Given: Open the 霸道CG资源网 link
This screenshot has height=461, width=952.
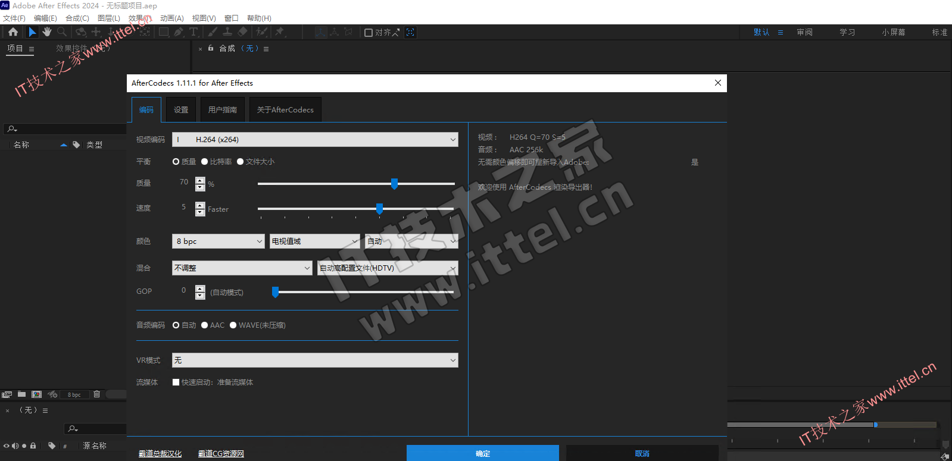Looking at the screenshot, I should pos(221,454).
